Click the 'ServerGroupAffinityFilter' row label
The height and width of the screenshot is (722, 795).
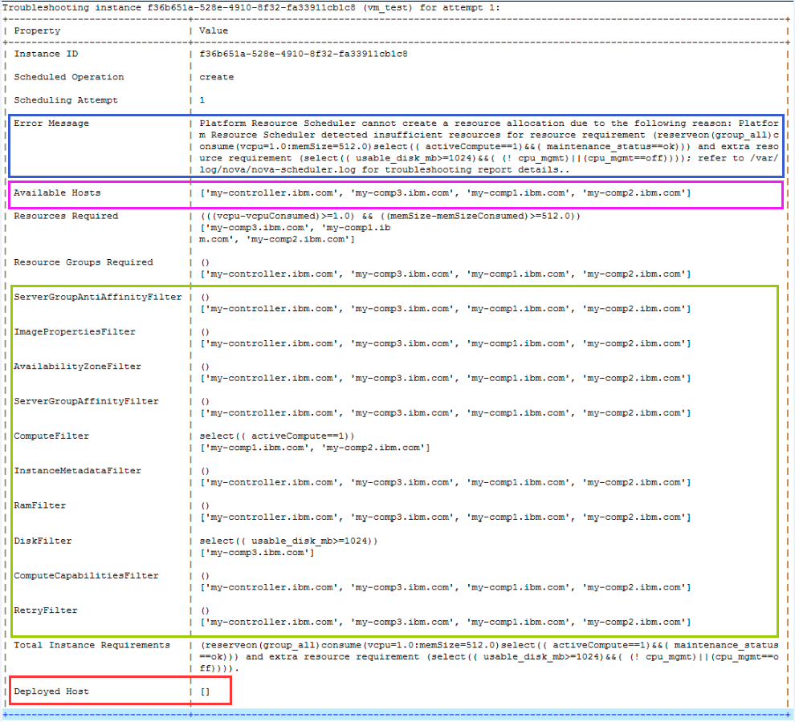86,401
